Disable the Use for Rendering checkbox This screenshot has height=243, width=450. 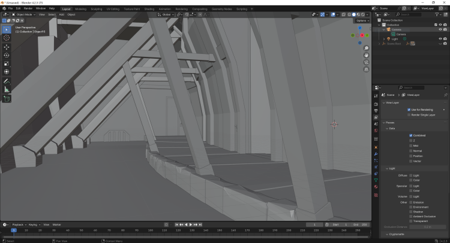(x=409, y=110)
